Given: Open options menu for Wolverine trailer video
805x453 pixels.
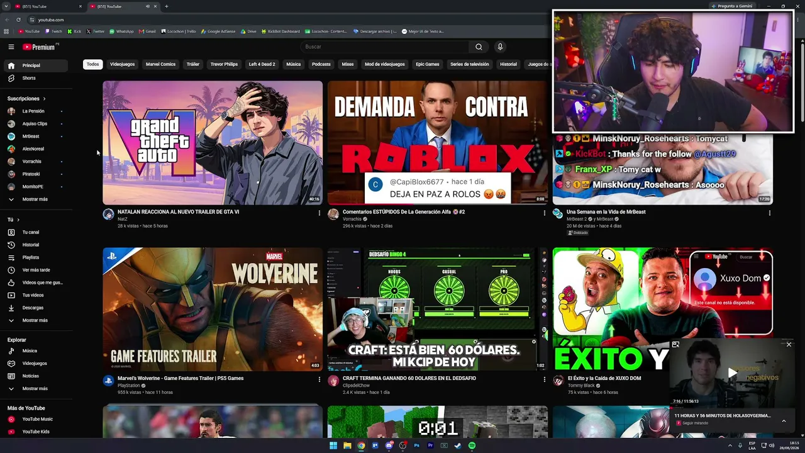Looking at the screenshot, I should pos(319,379).
